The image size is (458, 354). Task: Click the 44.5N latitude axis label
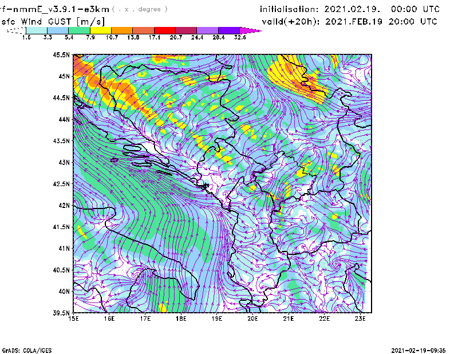click(61, 97)
